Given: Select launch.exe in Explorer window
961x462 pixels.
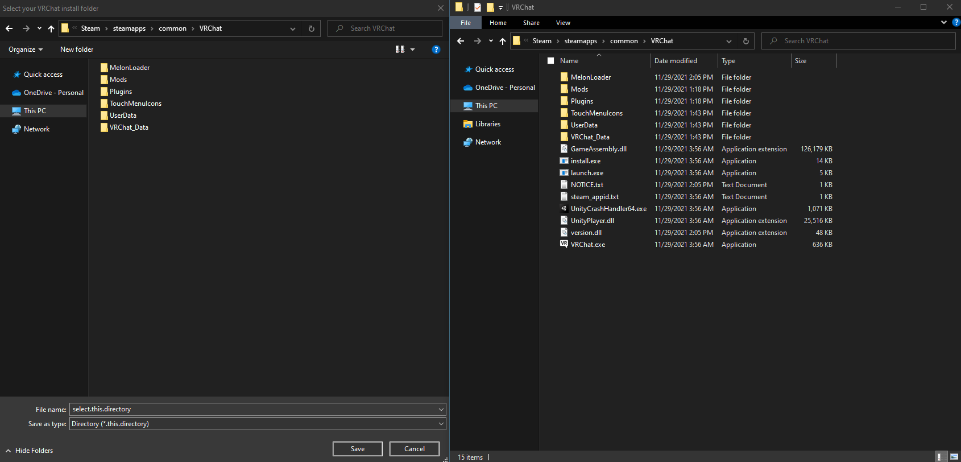Looking at the screenshot, I should (x=587, y=173).
